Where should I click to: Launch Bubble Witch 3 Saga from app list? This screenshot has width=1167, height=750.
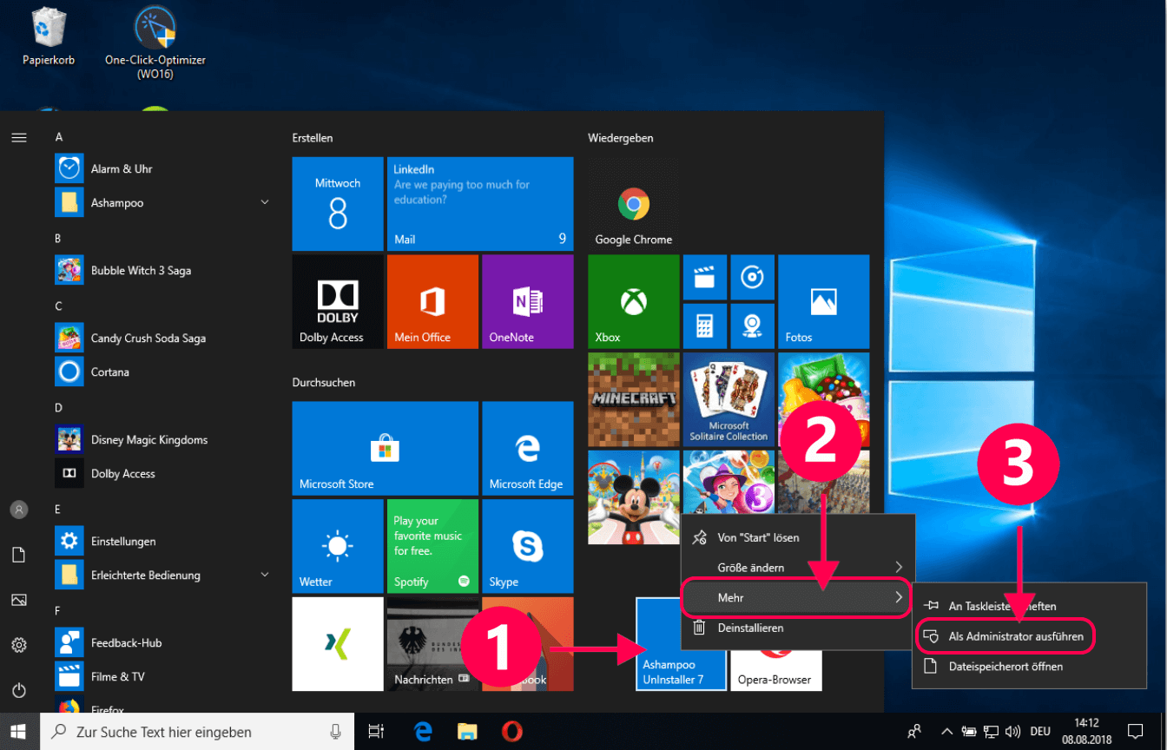tap(163, 270)
